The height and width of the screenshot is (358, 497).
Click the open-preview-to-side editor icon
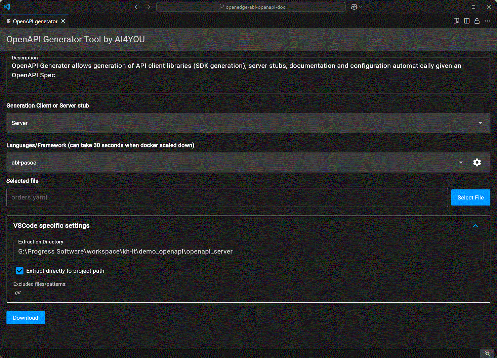[x=456, y=21]
